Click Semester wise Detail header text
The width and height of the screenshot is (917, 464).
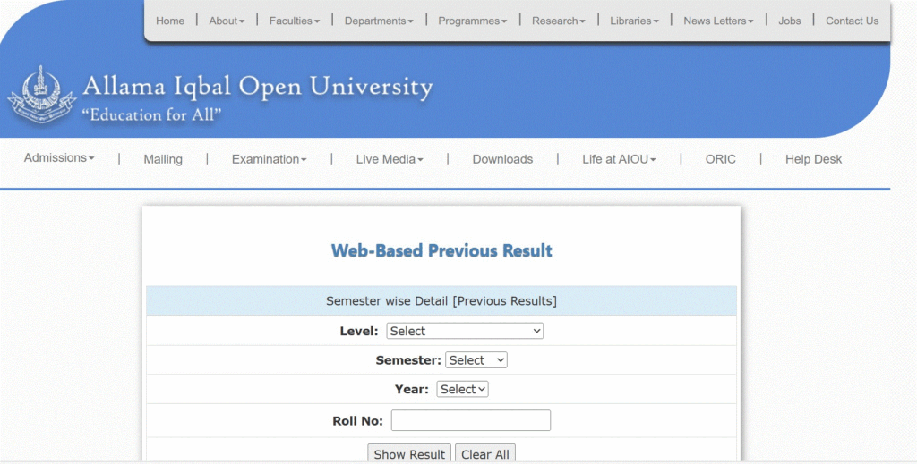441,301
